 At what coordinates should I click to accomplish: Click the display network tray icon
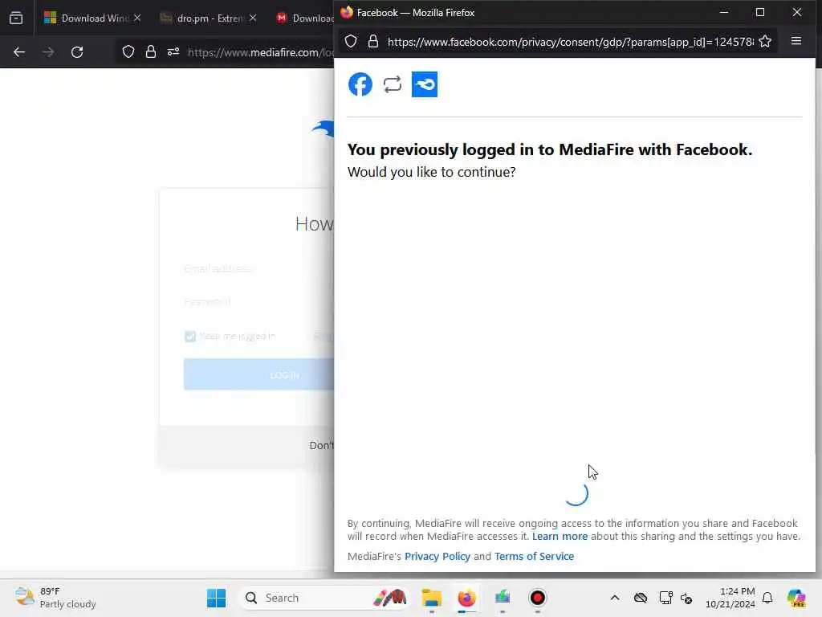pos(665,598)
